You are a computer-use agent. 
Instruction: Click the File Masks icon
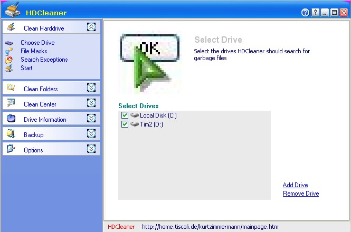pos(9,51)
